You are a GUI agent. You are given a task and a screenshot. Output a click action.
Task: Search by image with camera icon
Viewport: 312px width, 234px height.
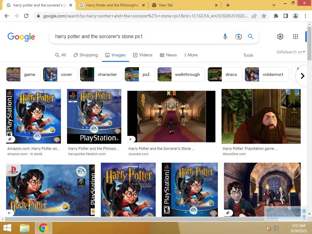[x=238, y=37]
